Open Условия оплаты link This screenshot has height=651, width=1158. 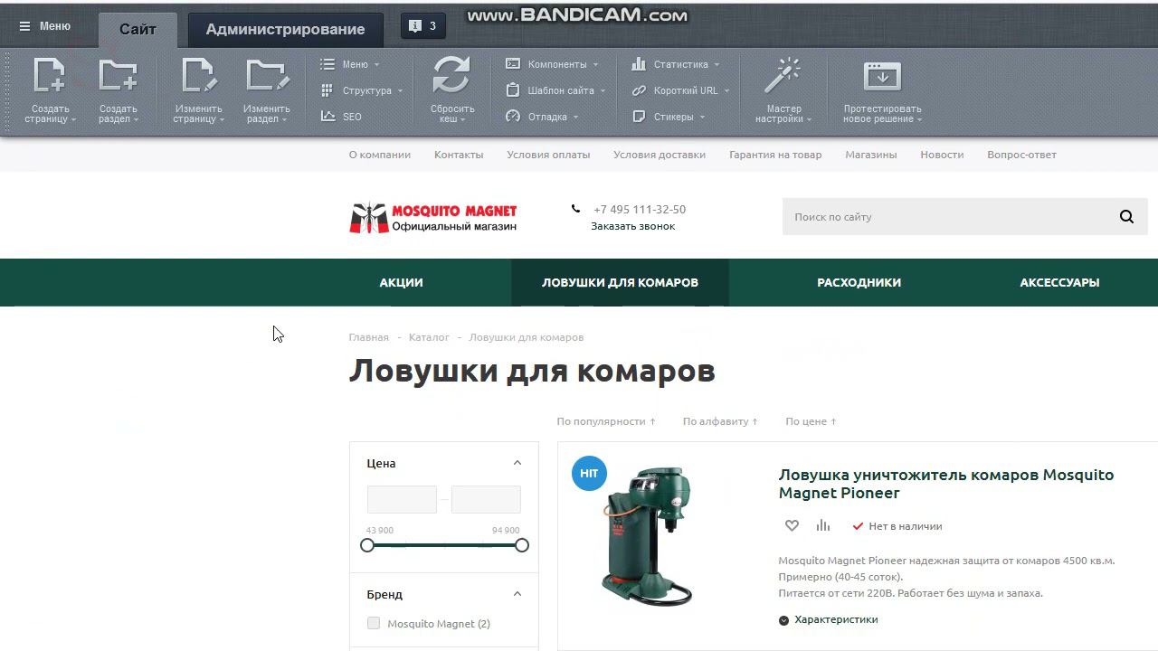pyautogui.click(x=548, y=155)
